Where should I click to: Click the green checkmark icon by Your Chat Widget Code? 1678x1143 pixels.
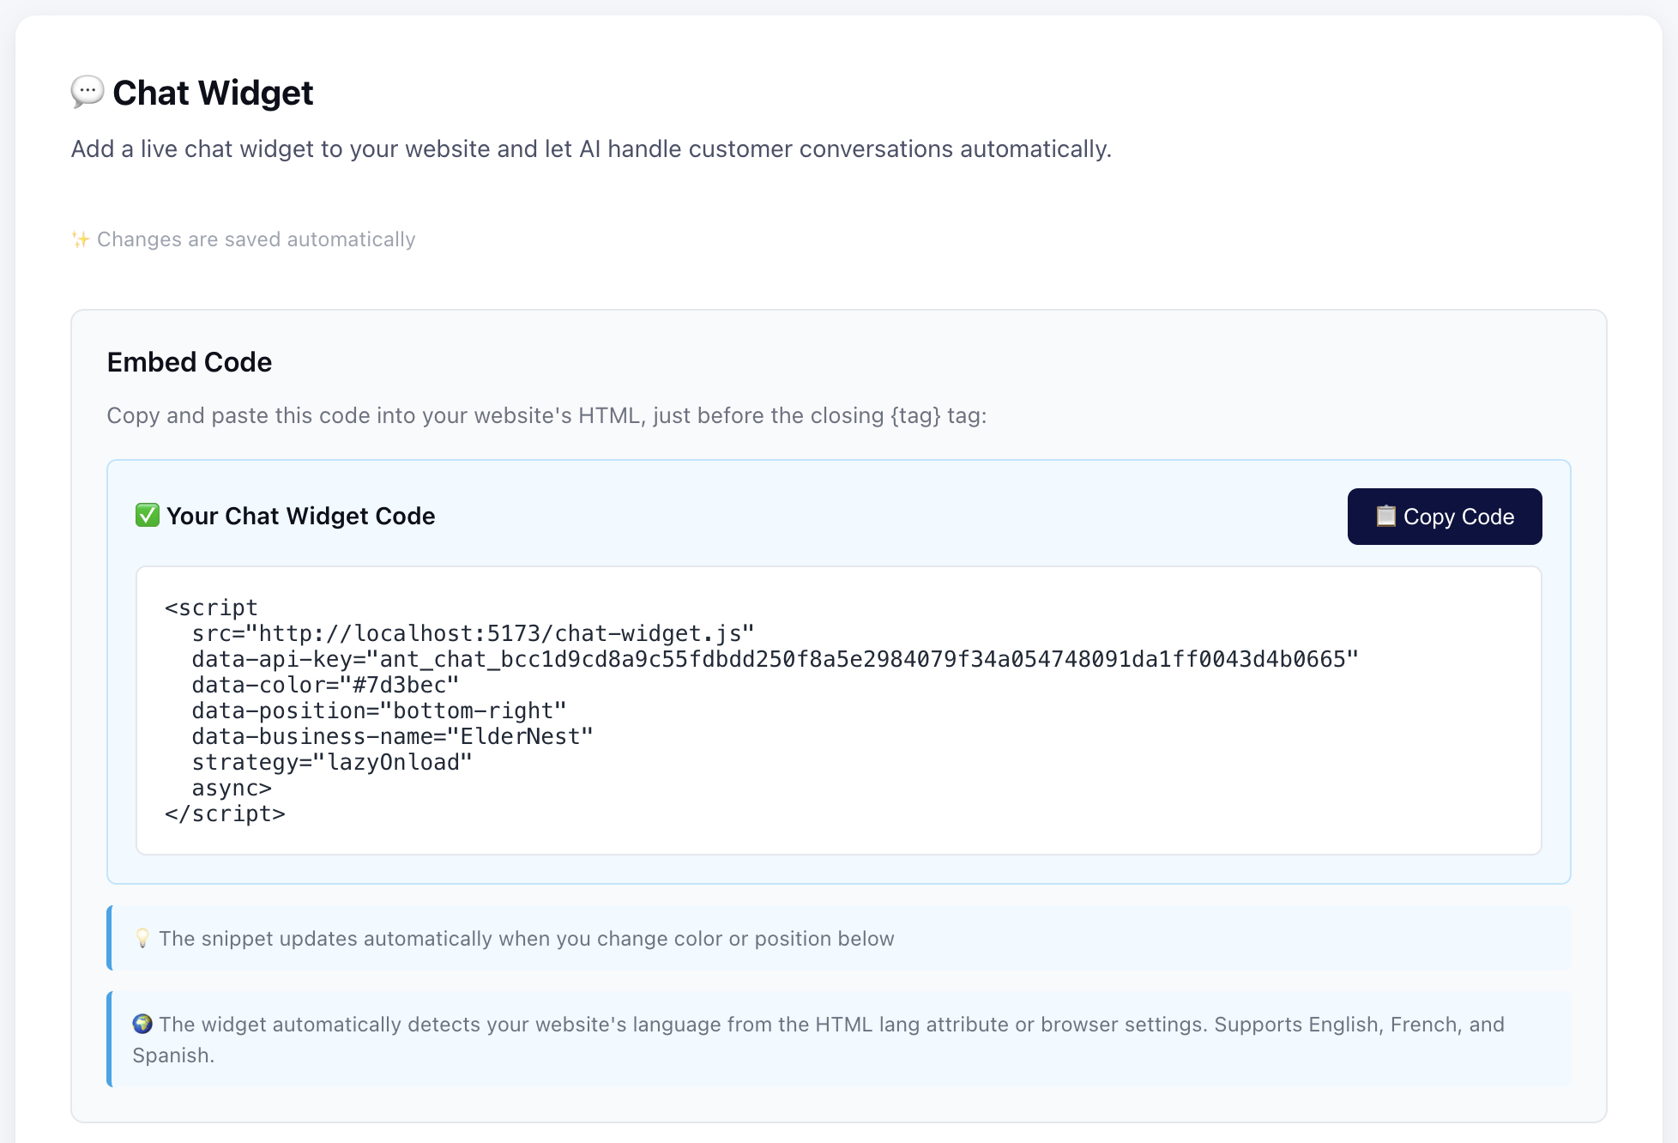coord(148,515)
